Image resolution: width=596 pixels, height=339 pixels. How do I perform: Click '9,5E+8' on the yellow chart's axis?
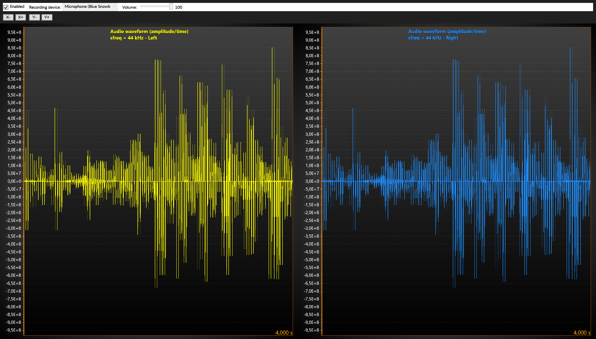14,32
